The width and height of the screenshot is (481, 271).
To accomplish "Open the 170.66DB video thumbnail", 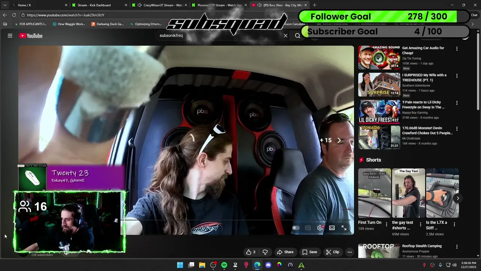I will [379, 137].
